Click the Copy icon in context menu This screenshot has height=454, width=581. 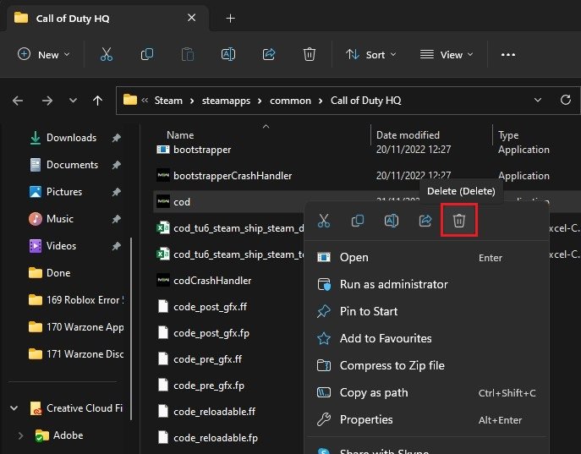coord(358,221)
